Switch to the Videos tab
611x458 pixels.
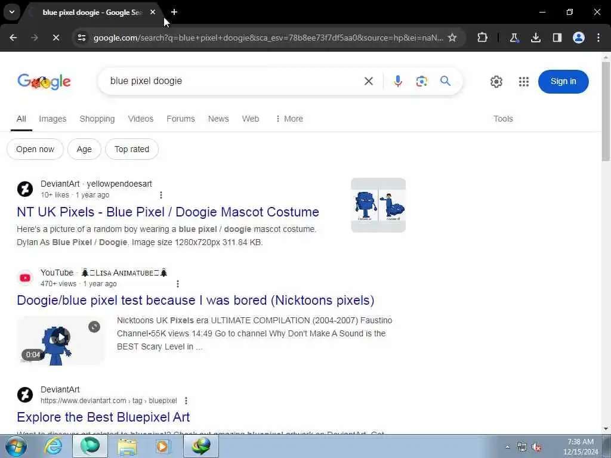point(141,119)
